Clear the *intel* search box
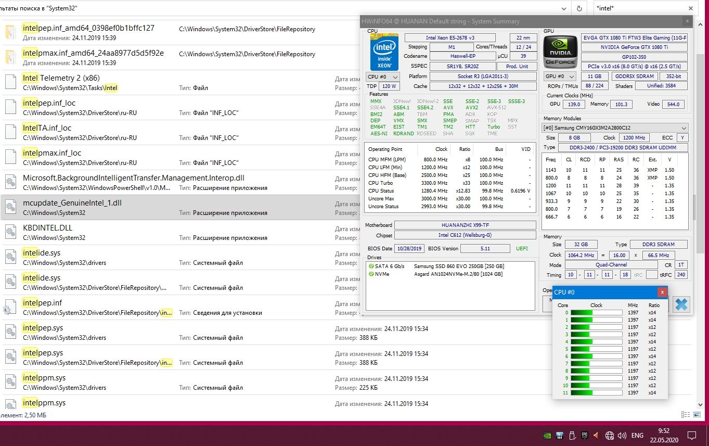The width and height of the screenshot is (709, 446). click(691, 8)
